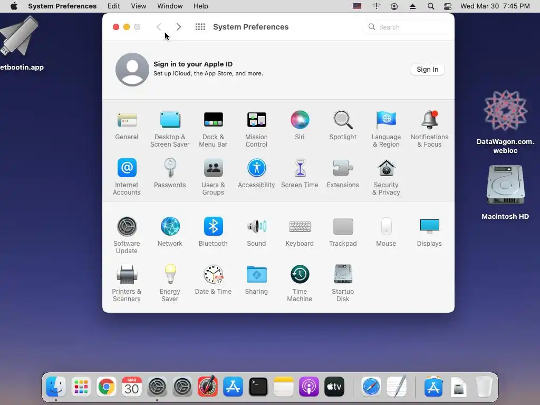
Task: Click the Apple ID avatar picture
Action: pos(132,70)
